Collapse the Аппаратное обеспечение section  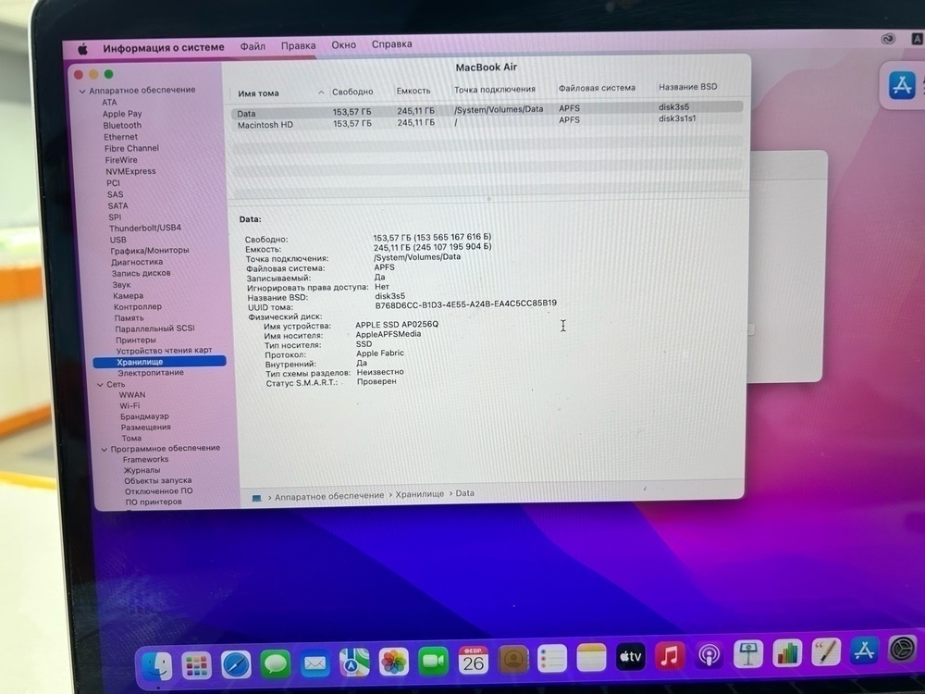coord(82,90)
